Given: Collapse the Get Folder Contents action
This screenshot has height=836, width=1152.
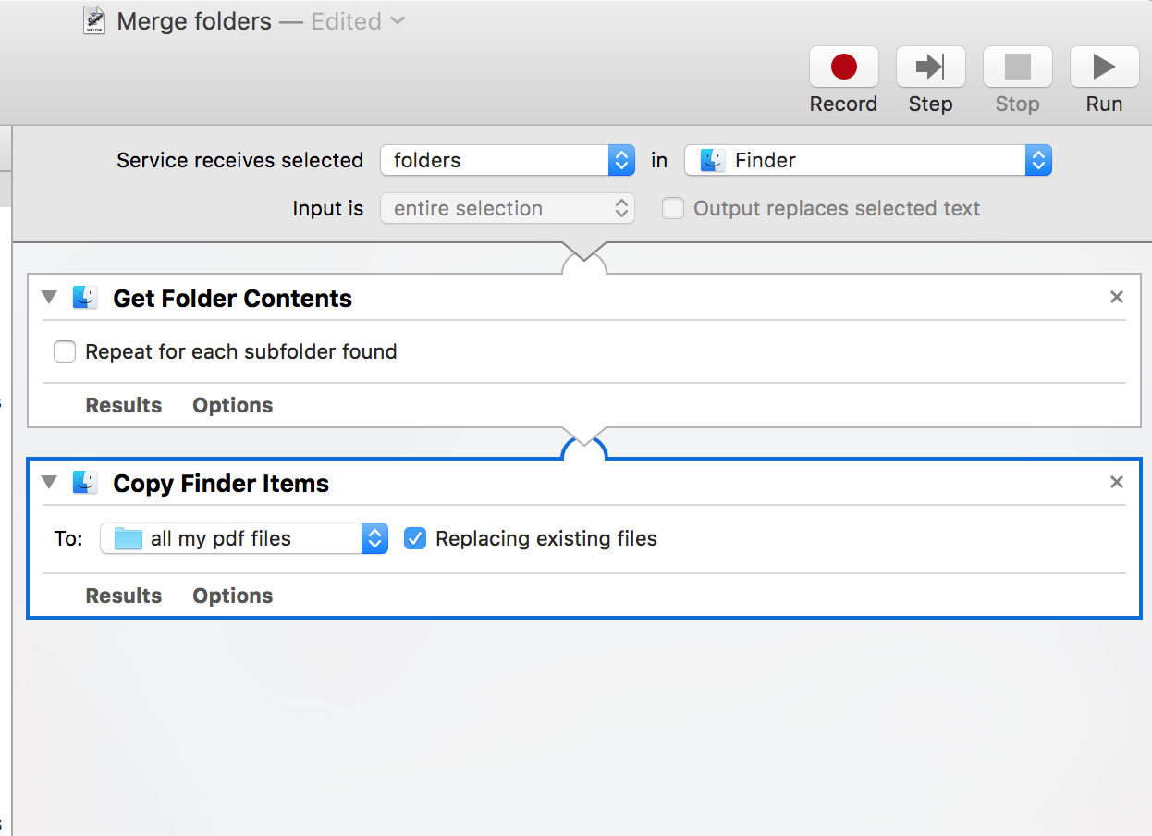Looking at the screenshot, I should tap(48, 298).
